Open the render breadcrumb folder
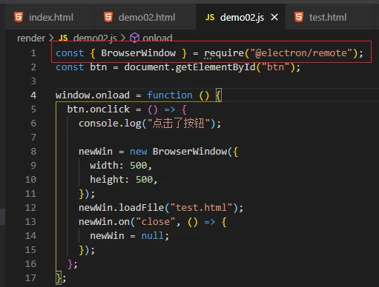This screenshot has width=379, height=287. pos(31,38)
